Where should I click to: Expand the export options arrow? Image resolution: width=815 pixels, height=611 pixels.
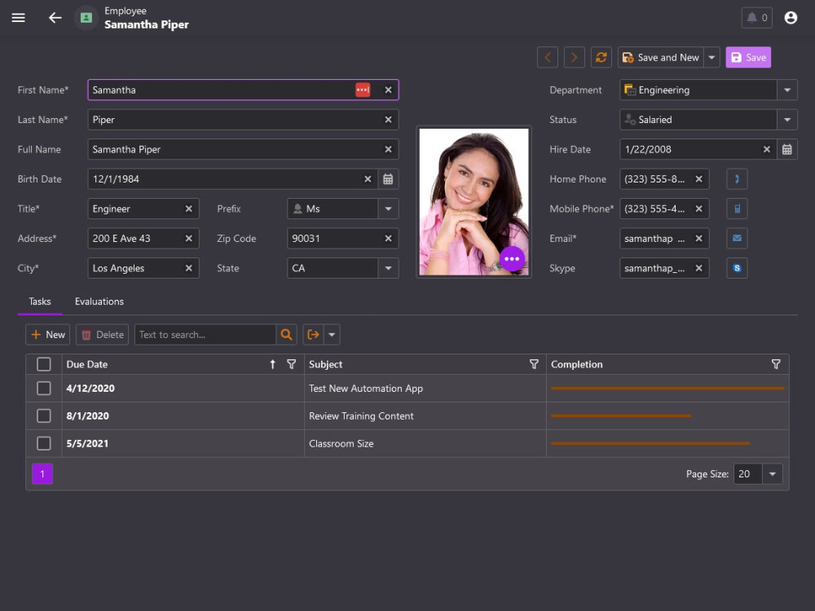coord(332,335)
